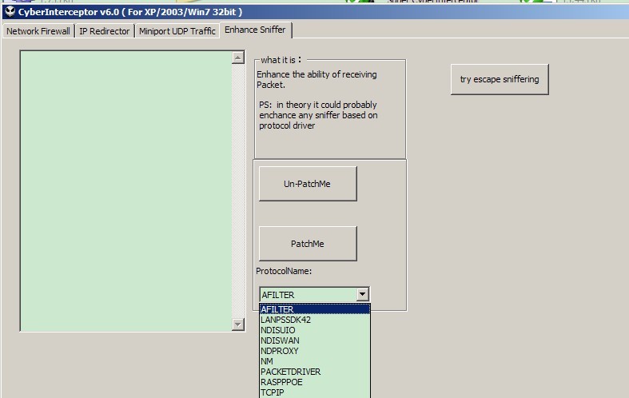The height and width of the screenshot is (398, 629).
Task: Collapse the ProtocolName dropdown using its arrow
Action: click(363, 295)
